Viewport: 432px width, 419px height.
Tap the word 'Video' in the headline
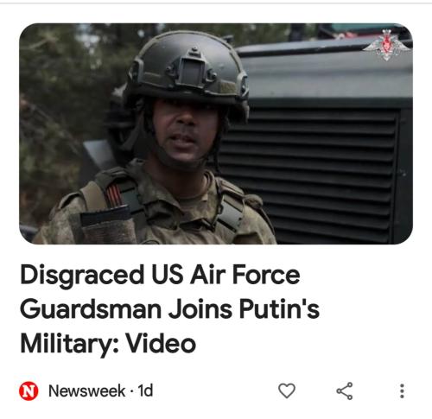(x=162, y=343)
